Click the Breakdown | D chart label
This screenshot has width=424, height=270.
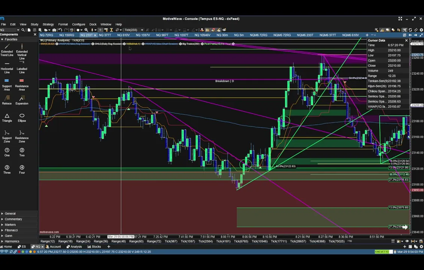[x=225, y=81]
